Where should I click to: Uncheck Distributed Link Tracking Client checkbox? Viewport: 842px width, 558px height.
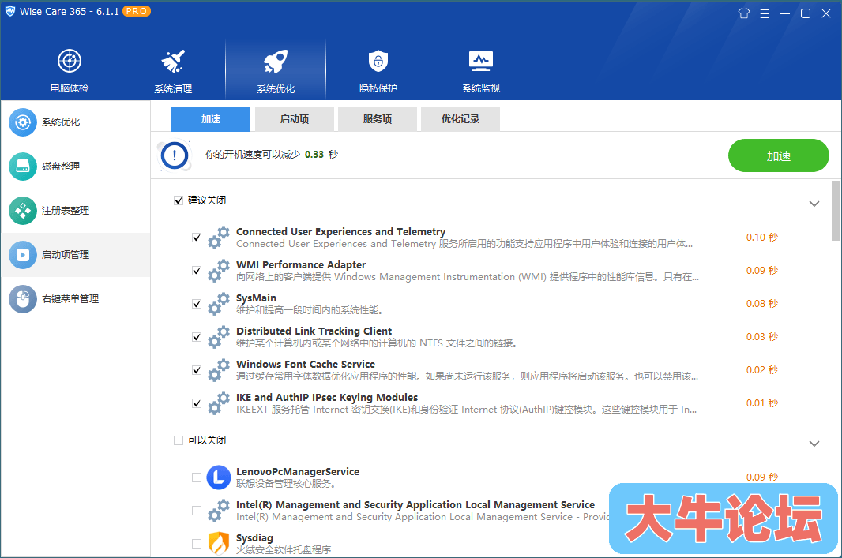click(197, 338)
